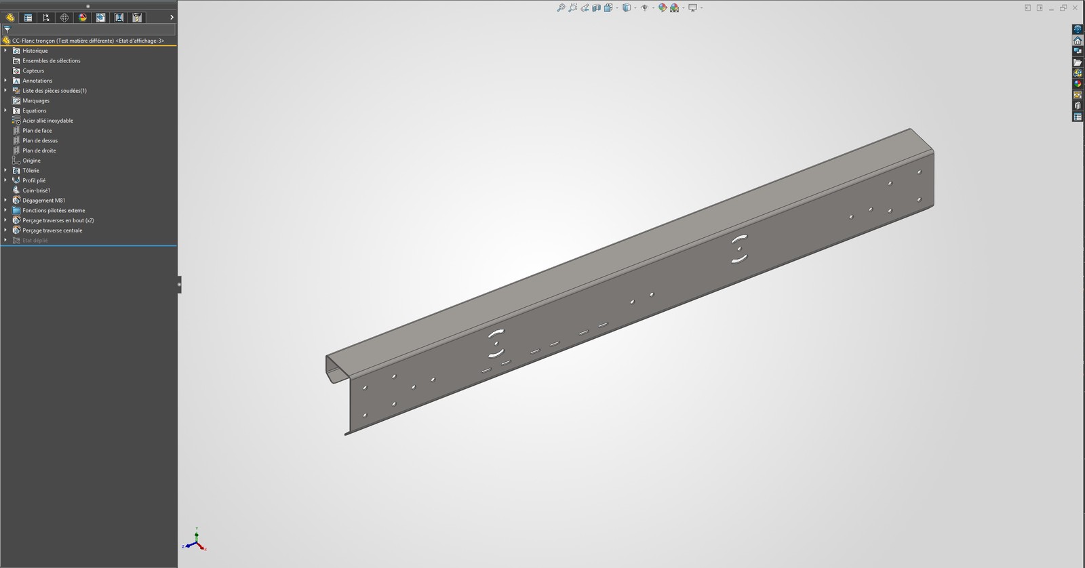Viewport: 1085px width, 568px height.
Task: Show more manager tabs with arrow
Action: [172, 18]
